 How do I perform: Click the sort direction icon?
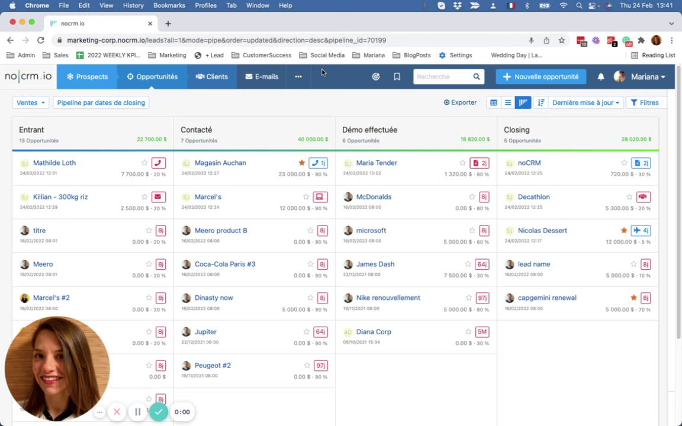coord(541,102)
